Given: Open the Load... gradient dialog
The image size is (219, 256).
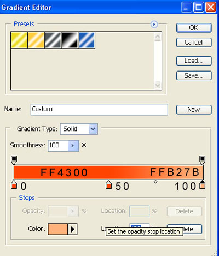Looking at the screenshot, I should pos(194,61).
